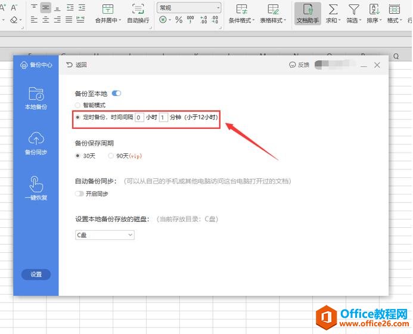The width and height of the screenshot is (413, 334).
Task: Open the 常规 number format dropdown
Action: pyautogui.click(x=189, y=8)
